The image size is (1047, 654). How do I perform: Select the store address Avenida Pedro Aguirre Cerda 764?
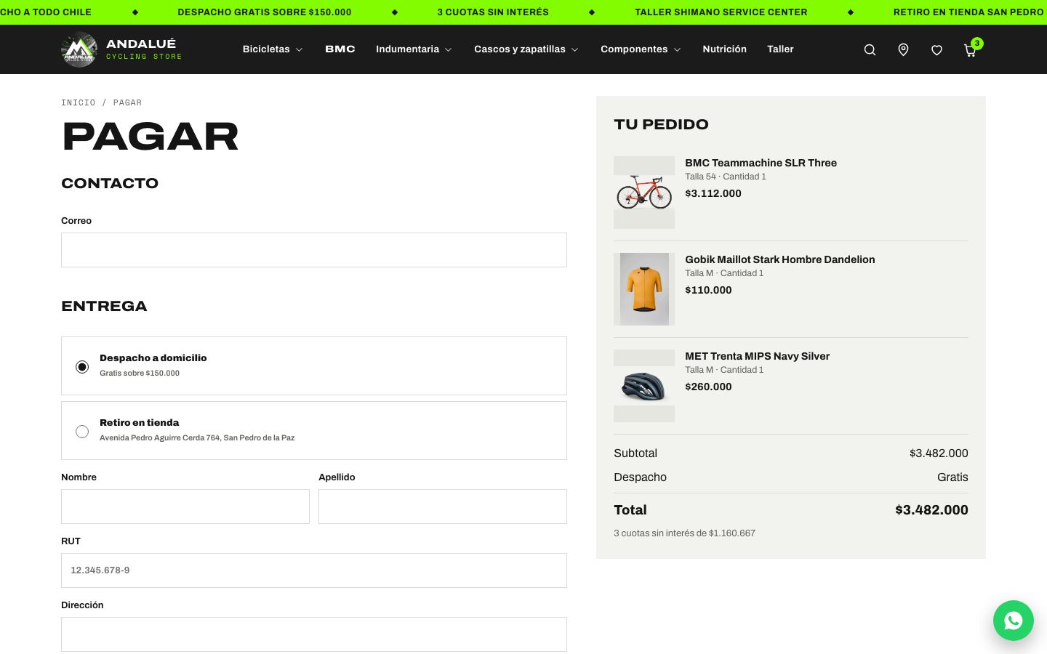click(197, 438)
